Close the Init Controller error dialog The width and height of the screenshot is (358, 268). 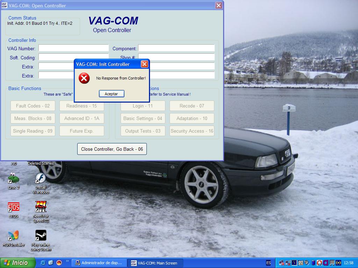(144, 64)
